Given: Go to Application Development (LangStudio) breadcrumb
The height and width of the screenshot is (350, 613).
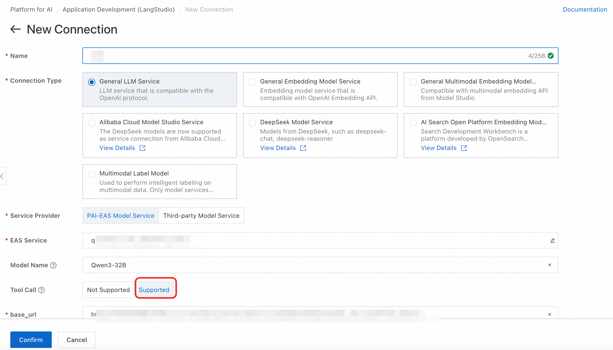Looking at the screenshot, I should pyautogui.click(x=118, y=10).
